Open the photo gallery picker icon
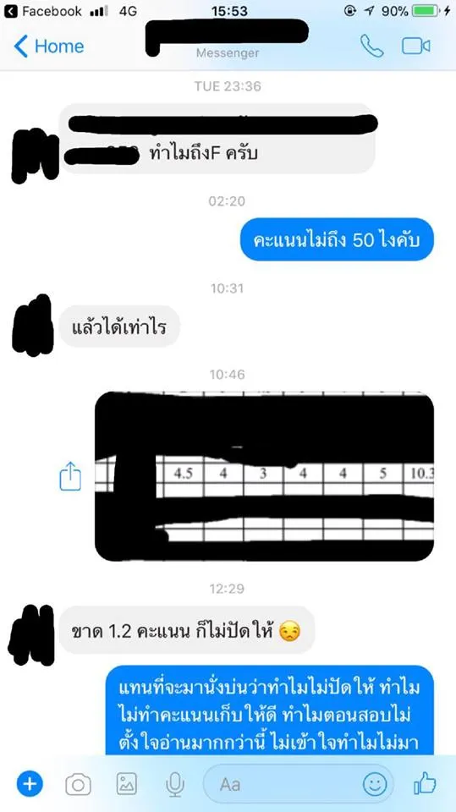 pyautogui.click(x=126, y=785)
